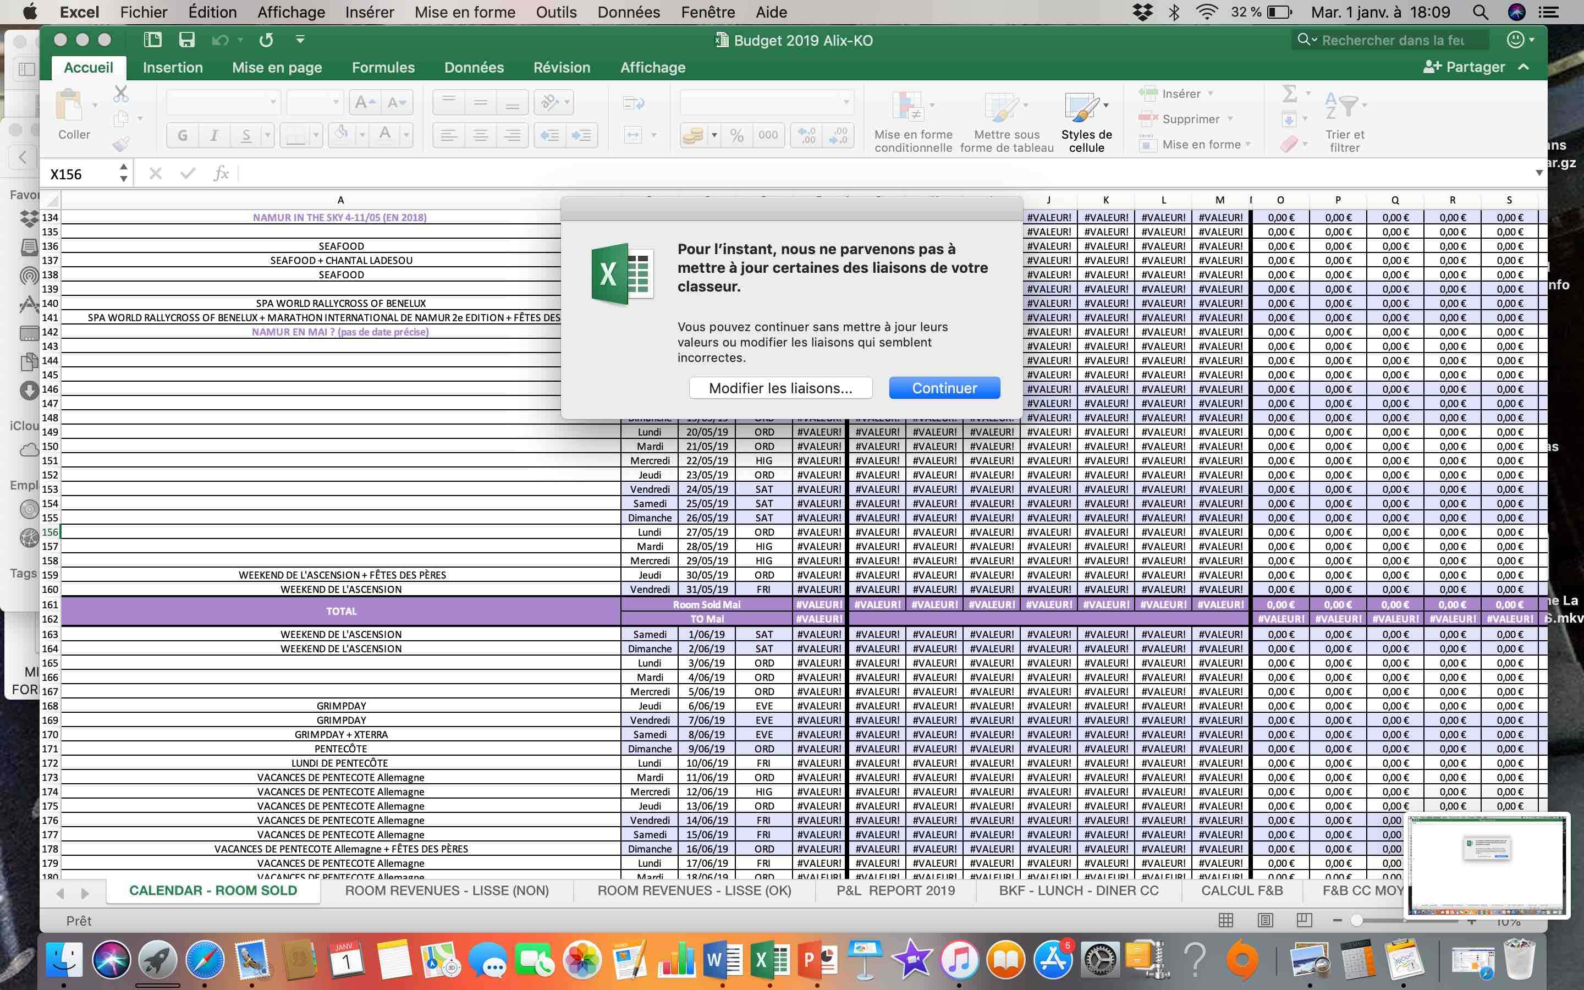Screen dimensions: 1584x990
Task: Click the format painter brush icon
Action: (120, 144)
